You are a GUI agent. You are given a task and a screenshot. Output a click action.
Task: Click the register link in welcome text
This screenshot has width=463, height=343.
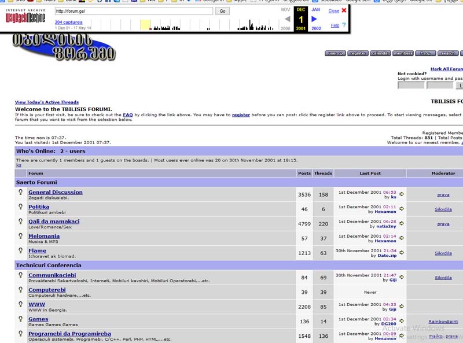(x=241, y=115)
